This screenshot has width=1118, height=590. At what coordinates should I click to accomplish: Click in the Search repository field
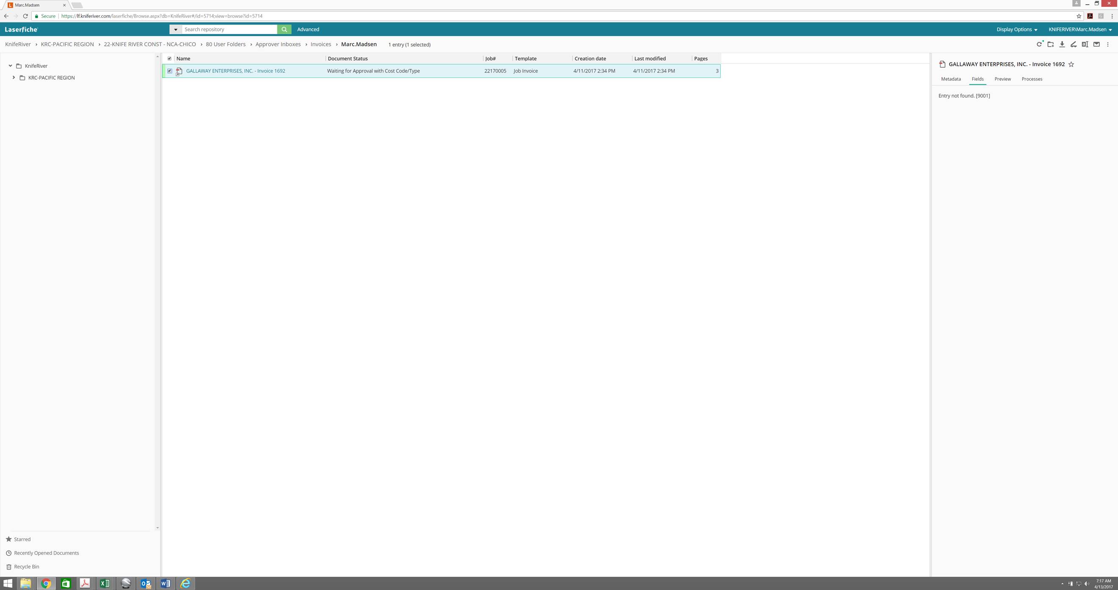point(229,30)
